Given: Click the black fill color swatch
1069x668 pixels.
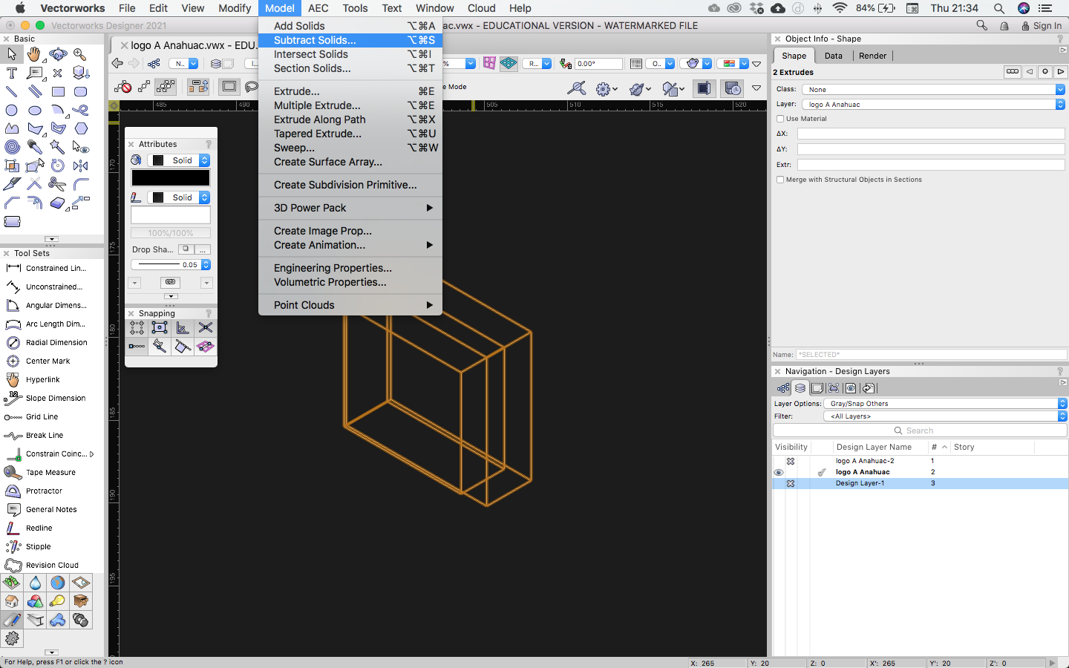Looking at the screenshot, I should point(171,178).
